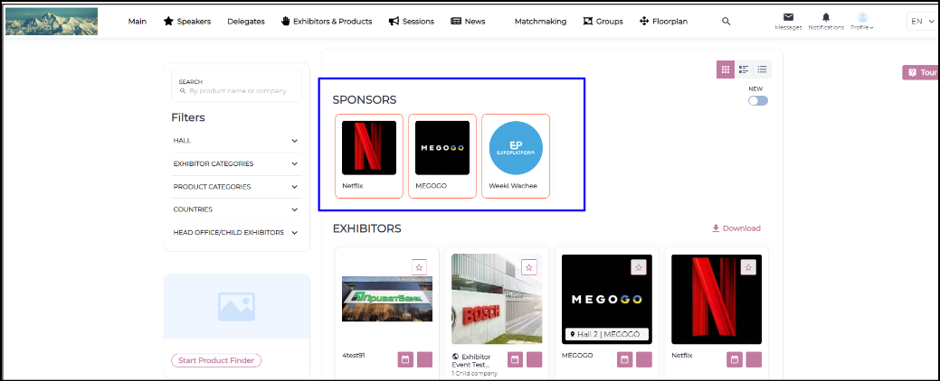The height and width of the screenshot is (381, 940).
Task: Open the MEGOGO sponsor card
Action: tap(442, 156)
